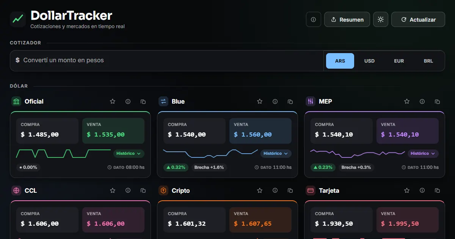
Task: Click the Cripto hexagon icon
Action: [163, 190]
